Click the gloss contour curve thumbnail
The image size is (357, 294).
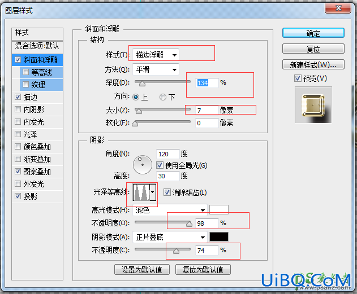141,192
